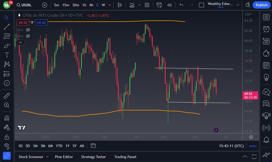This screenshot has height=162, width=272.
Task: Select the text annotation tool
Action: (7, 55)
